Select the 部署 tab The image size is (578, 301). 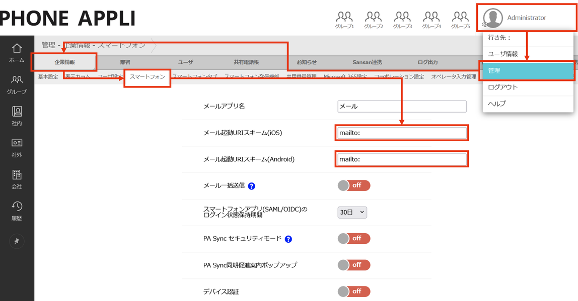coord(125,62)
